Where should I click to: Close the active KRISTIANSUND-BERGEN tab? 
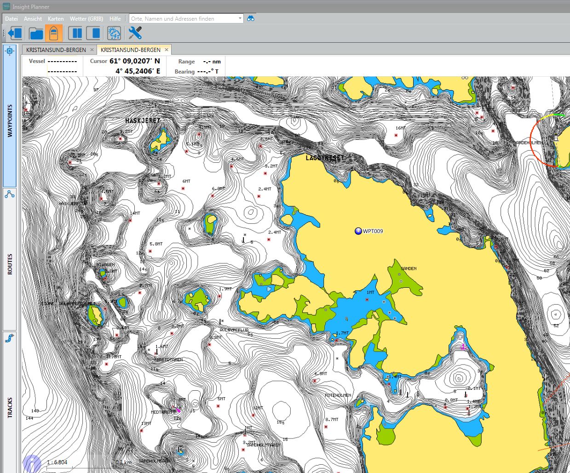click(167, 50)
